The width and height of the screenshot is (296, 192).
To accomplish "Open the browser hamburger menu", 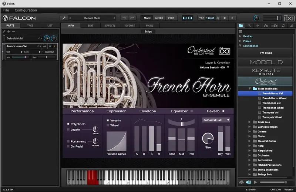I will click(x=240, y=31).
